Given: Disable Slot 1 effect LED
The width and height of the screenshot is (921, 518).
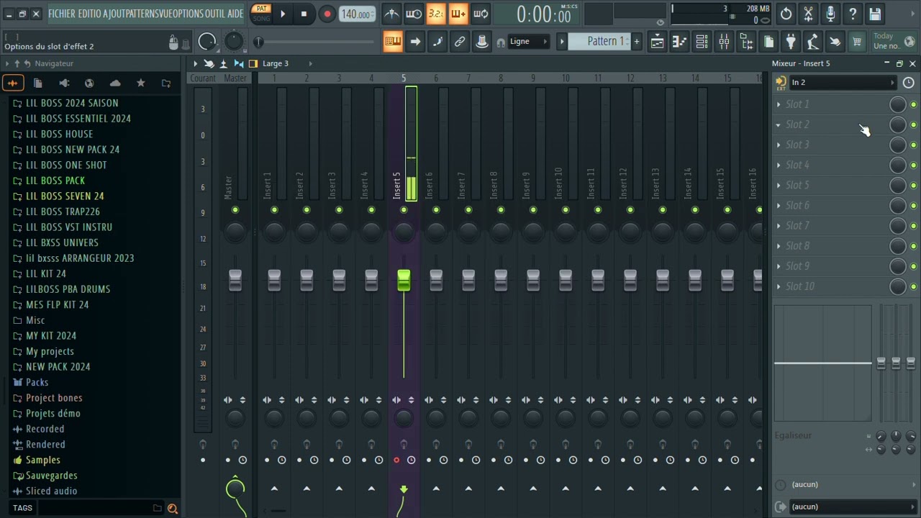Looking at the screenshot, I should click(914, 105).
